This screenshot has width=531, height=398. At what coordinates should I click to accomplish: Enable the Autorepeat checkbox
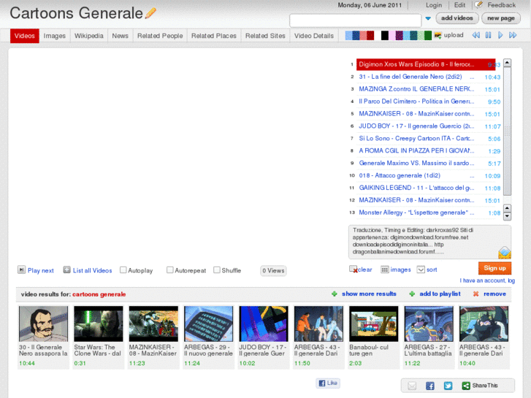(x=170, y=270)
